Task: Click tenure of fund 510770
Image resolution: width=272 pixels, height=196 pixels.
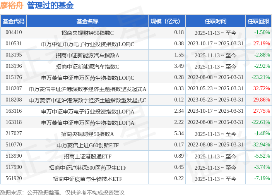Action: tap(216, 144)
